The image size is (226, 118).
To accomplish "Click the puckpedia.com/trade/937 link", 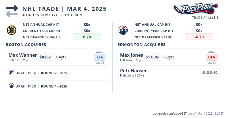I will click(169, 113).
